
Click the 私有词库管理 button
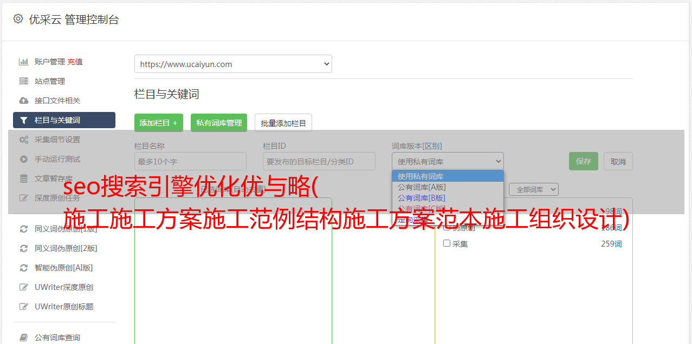click(219, 123)
